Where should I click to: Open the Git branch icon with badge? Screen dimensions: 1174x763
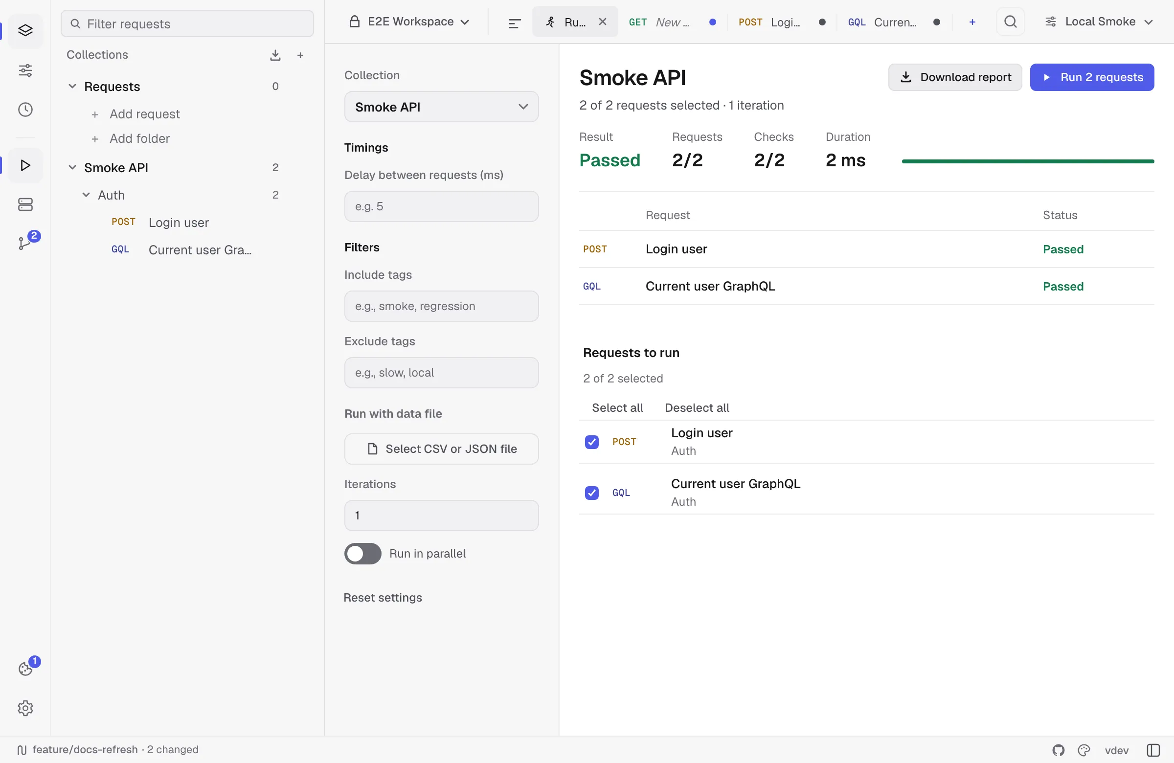click(x=25, y=242)
